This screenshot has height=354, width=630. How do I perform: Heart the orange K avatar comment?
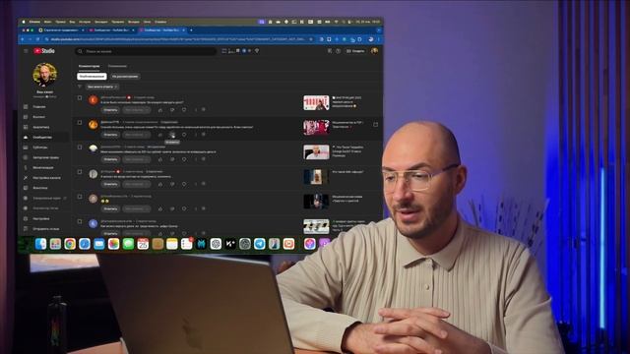(184, 109)
